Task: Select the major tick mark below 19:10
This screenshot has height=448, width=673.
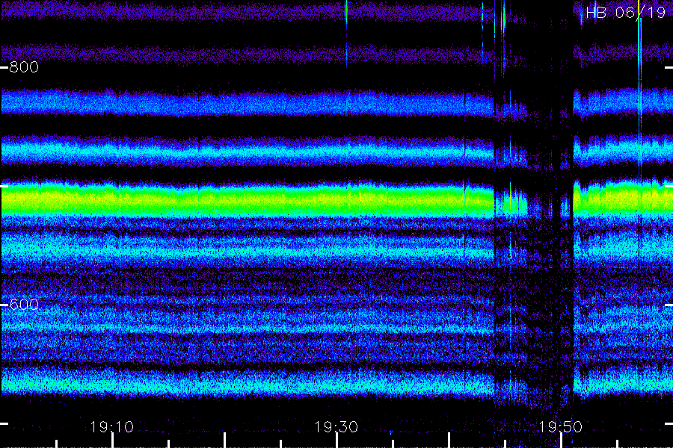Action: click(112, 441)
